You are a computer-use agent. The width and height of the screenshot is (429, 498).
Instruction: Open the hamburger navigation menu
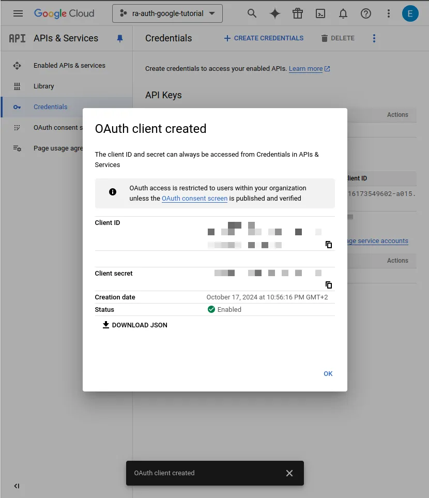click(18, 13)
